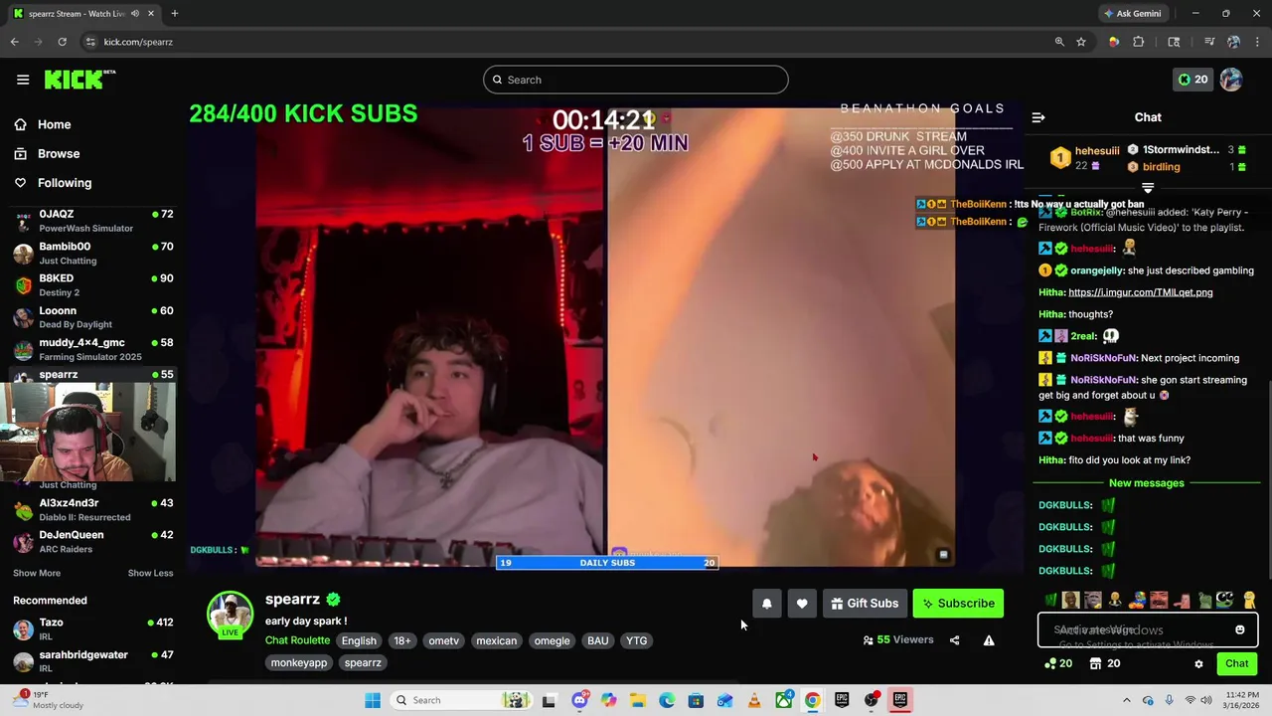Open the emoji picker in chat input
The width and height of the screenshot is (1272, 716).
[1240, 629]
